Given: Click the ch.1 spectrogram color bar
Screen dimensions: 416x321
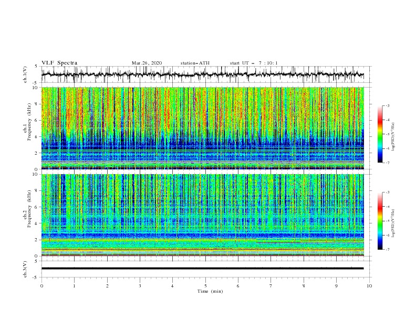Looking at the screenshot, I should point(380,134).
